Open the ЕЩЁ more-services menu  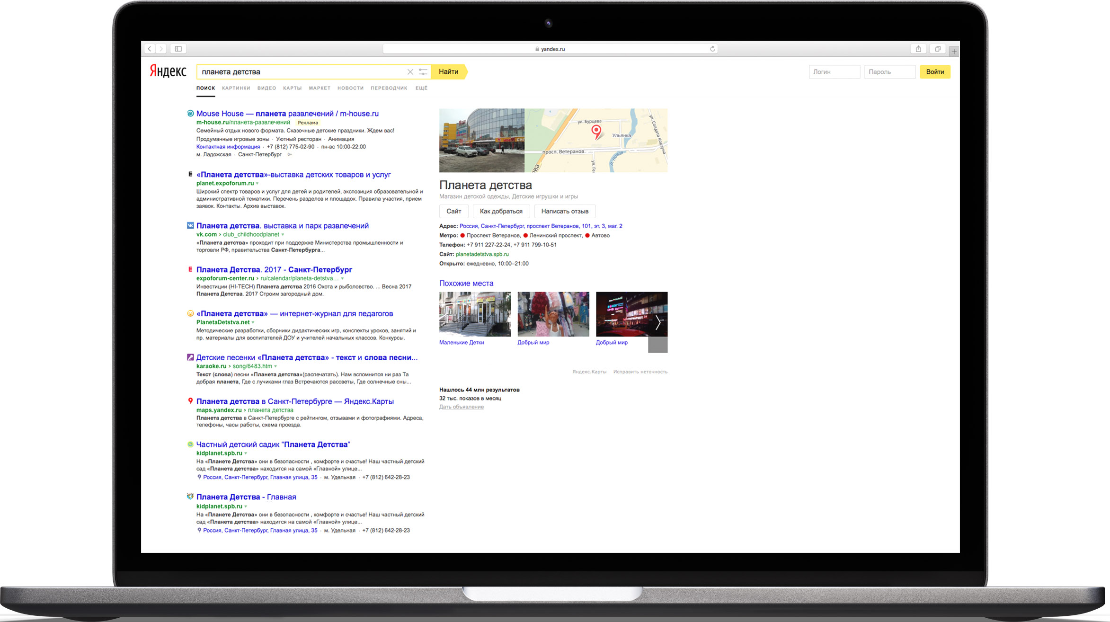tap(421, 88)
